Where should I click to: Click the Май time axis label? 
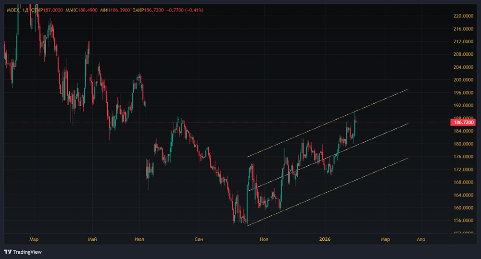coord(92,239)
